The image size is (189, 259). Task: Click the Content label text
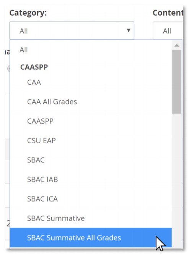[x=168, y=13]
